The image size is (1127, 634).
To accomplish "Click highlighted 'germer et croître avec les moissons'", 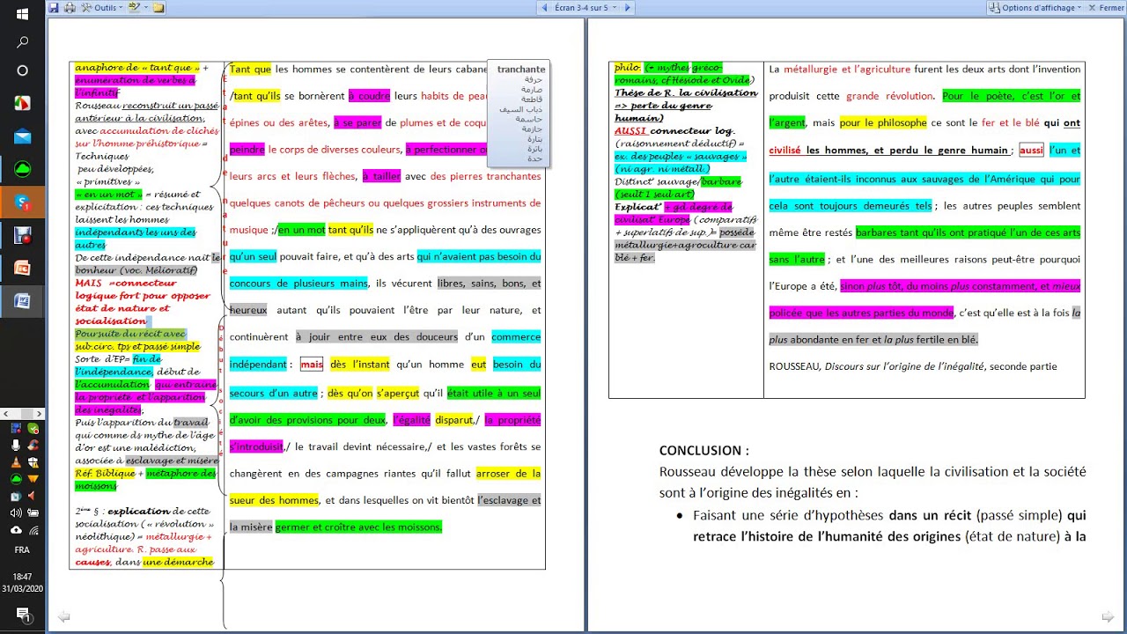I will click(358, 527).
